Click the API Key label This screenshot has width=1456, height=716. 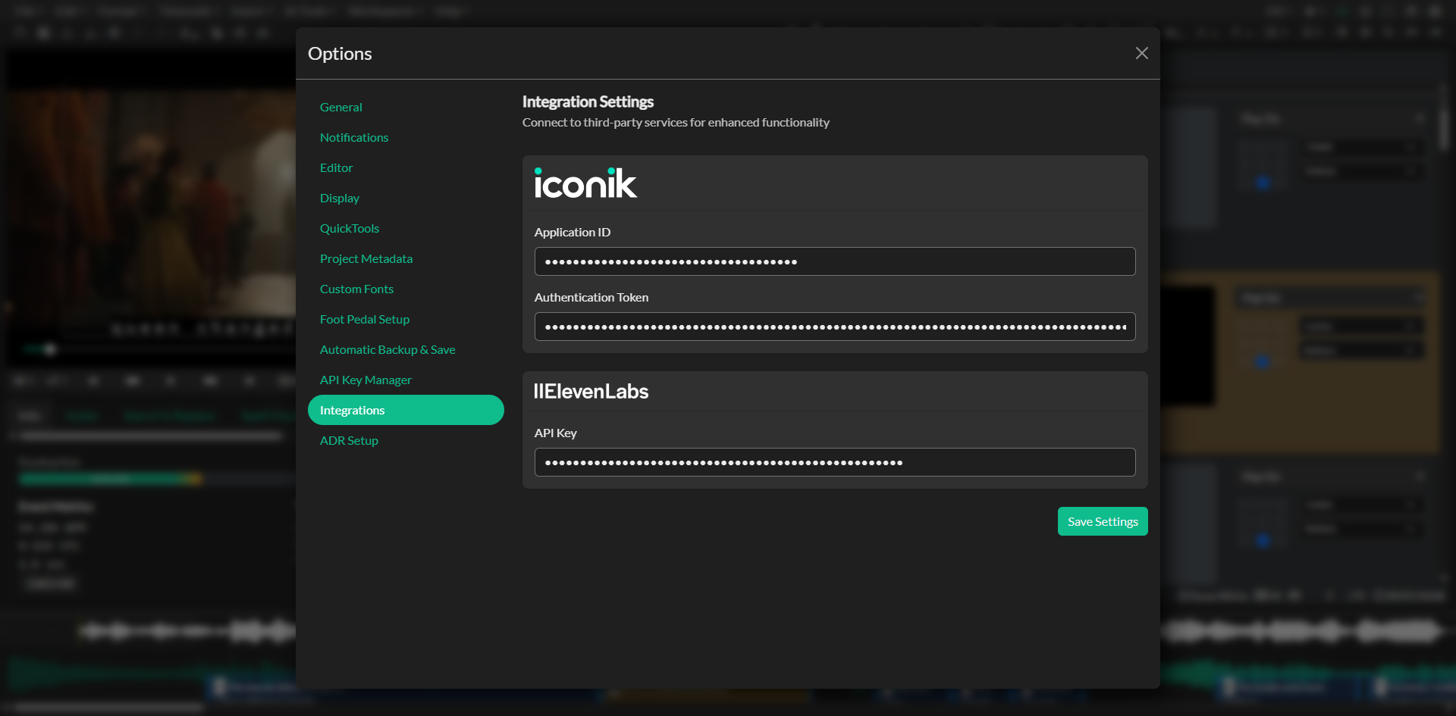point(556,433)
